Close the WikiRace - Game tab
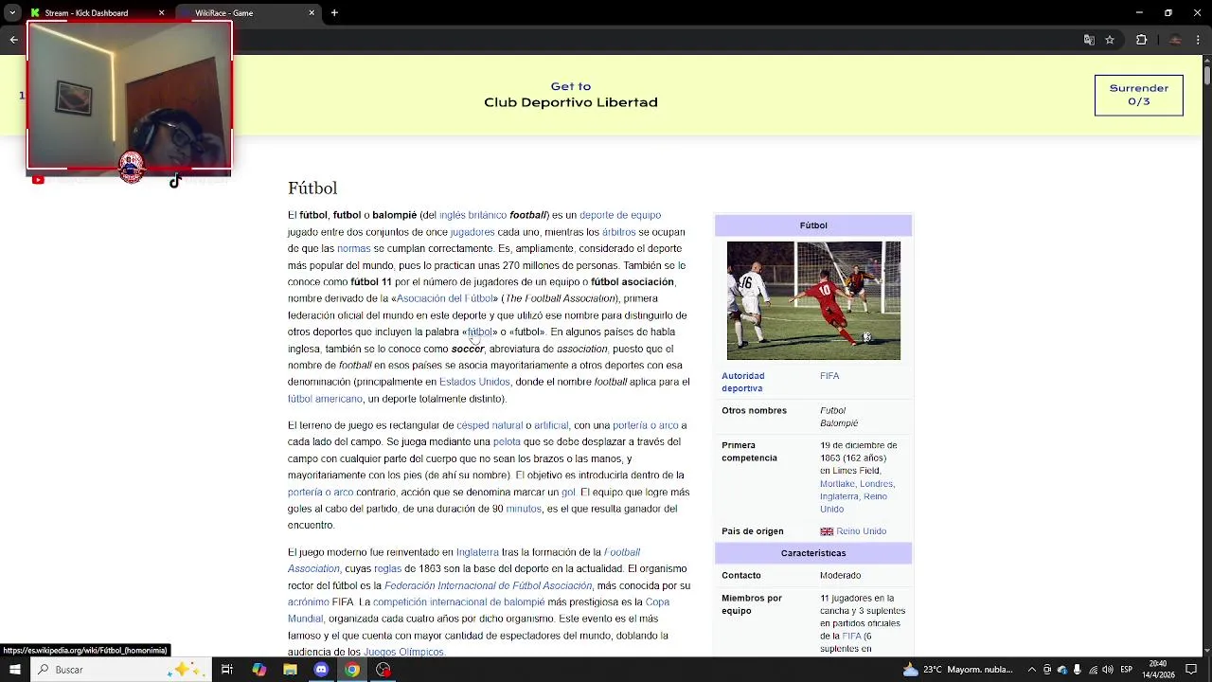Viewport: 1212px width, 682px height. click(312, 13)
